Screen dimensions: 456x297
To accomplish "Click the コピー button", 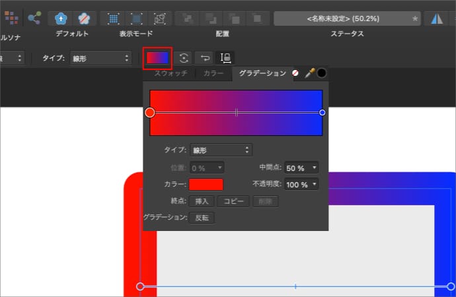I will (x=233, y=201).
